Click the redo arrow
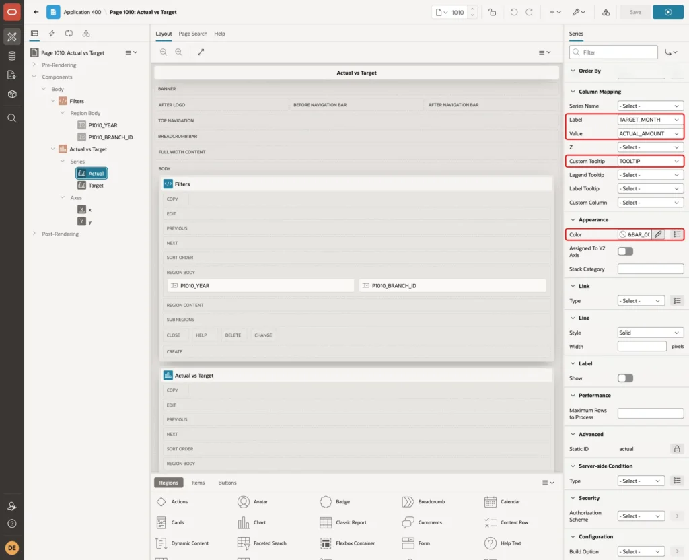This screenshot has height=560, width=689. coord(529,12)
